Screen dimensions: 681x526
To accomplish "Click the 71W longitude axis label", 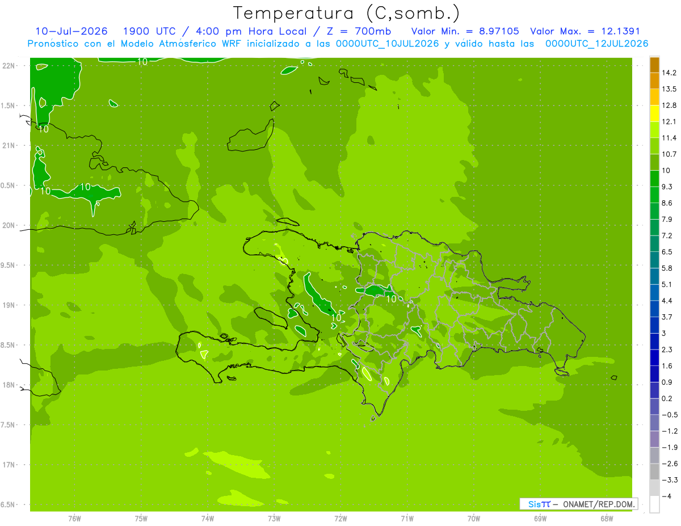I will pos(407,519).
